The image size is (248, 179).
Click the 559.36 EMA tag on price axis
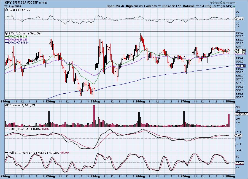click(x=240, y=66)
